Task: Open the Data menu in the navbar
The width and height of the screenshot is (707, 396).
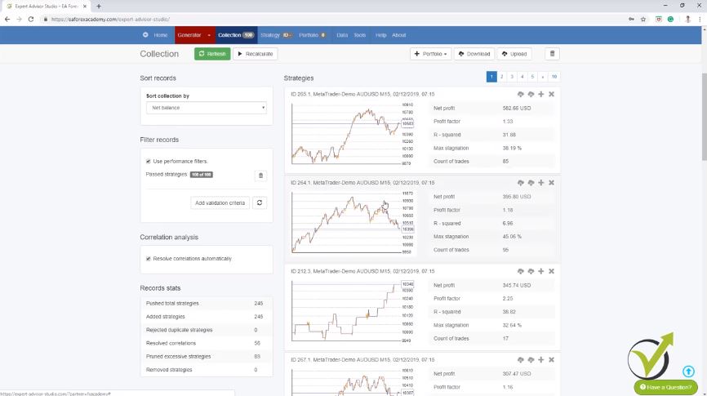Action: [x=341, y=35]
